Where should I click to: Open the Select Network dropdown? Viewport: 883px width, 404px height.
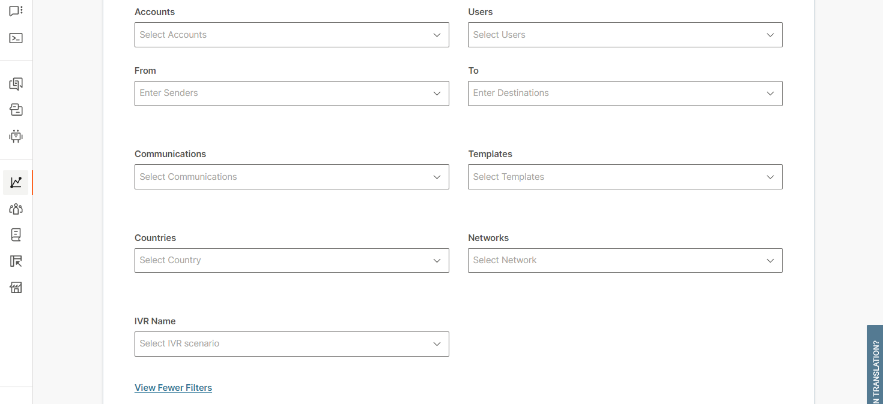click(625, 260)
